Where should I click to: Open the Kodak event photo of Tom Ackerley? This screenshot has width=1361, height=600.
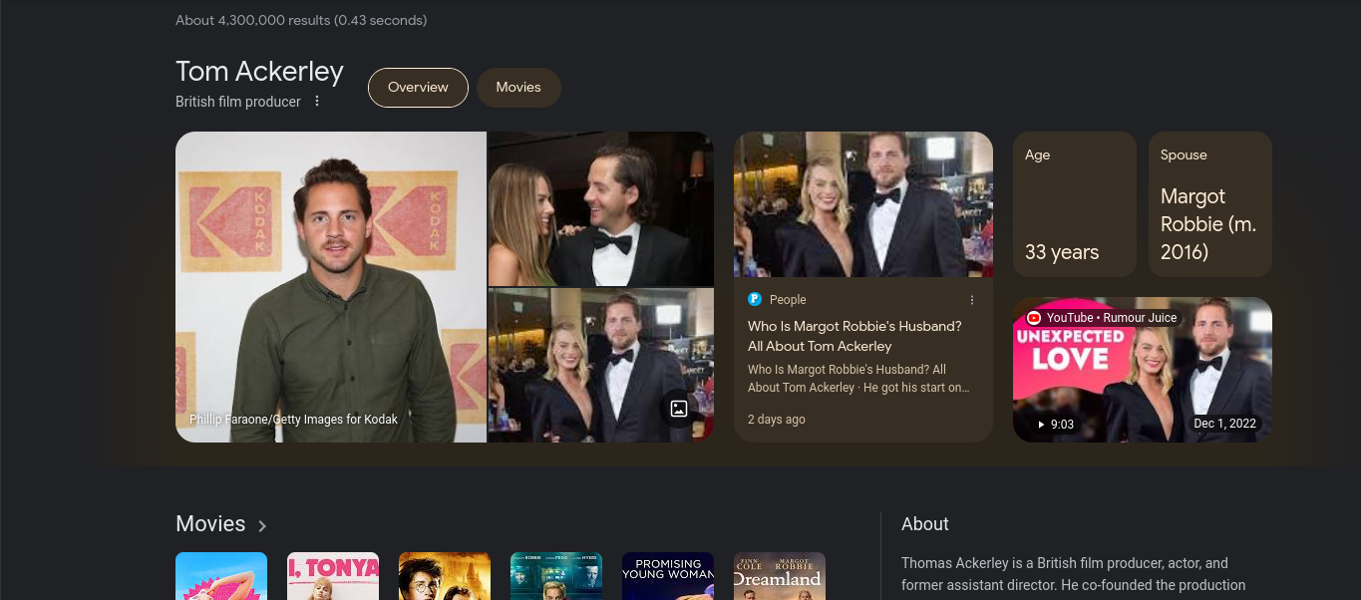331,287
